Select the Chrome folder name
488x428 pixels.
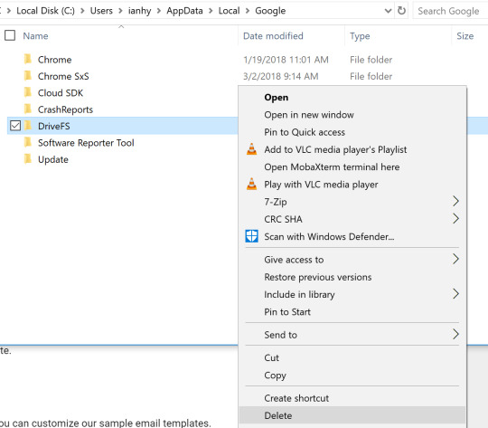[55, 60]
